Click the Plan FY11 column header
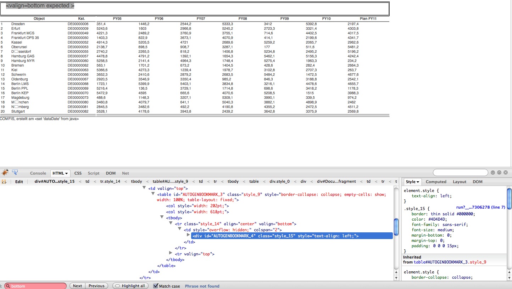 (x=368, y=18)
